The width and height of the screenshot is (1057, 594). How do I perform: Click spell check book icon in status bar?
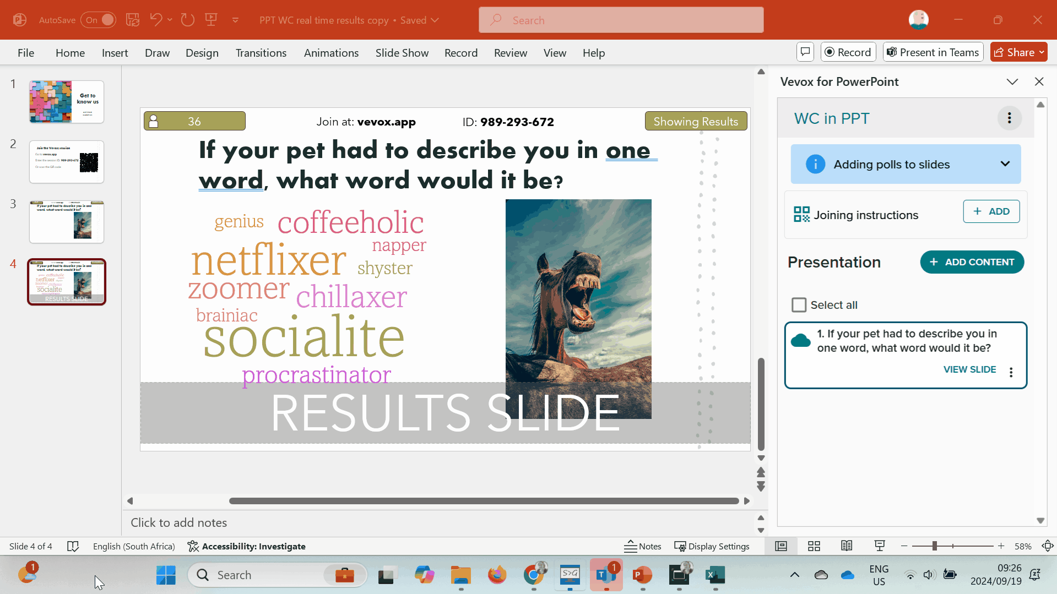point(73,546)
